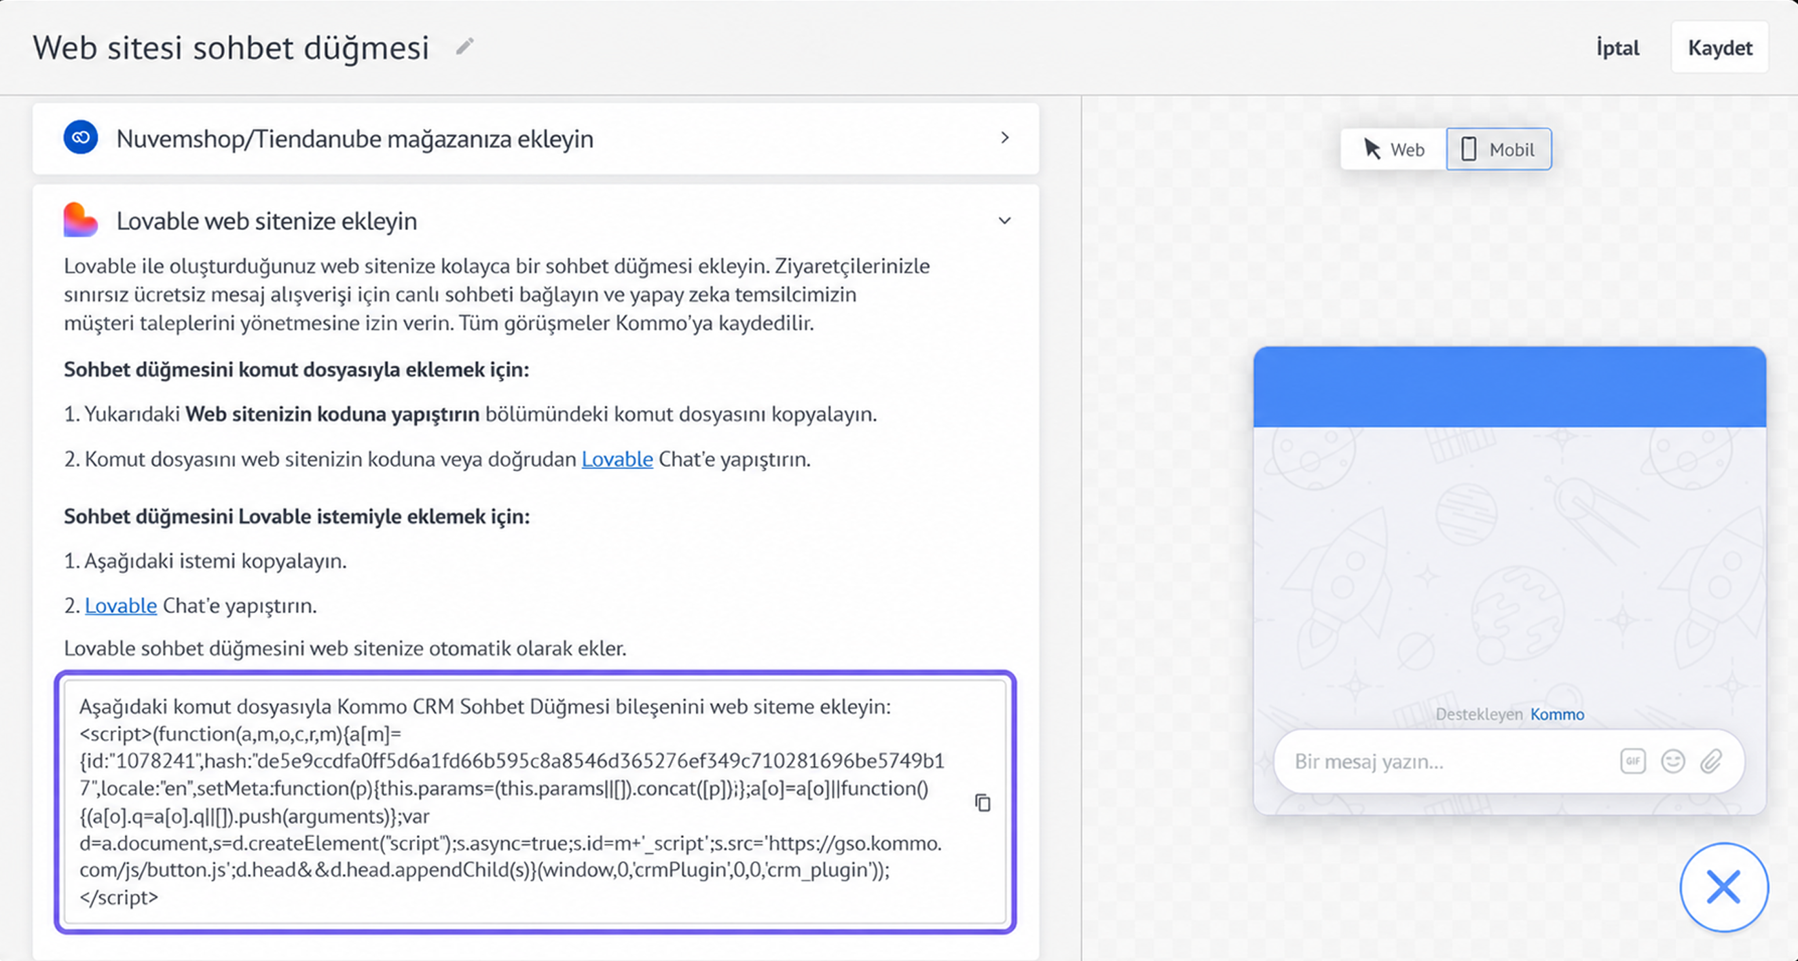This screenshot has width=1798, height=961.
Task: Click the bold "Web sitenizin koduna yapıştırın" text
Action: coord(332,414)
